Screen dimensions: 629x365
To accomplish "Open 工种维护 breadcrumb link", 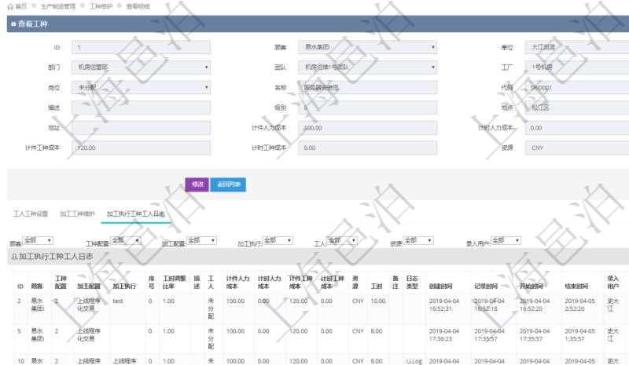I will pos(100,6).
